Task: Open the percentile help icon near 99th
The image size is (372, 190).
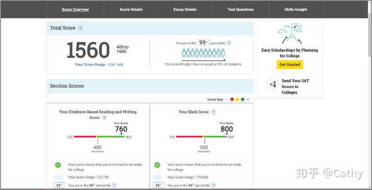Action: (x=229, y=43)
